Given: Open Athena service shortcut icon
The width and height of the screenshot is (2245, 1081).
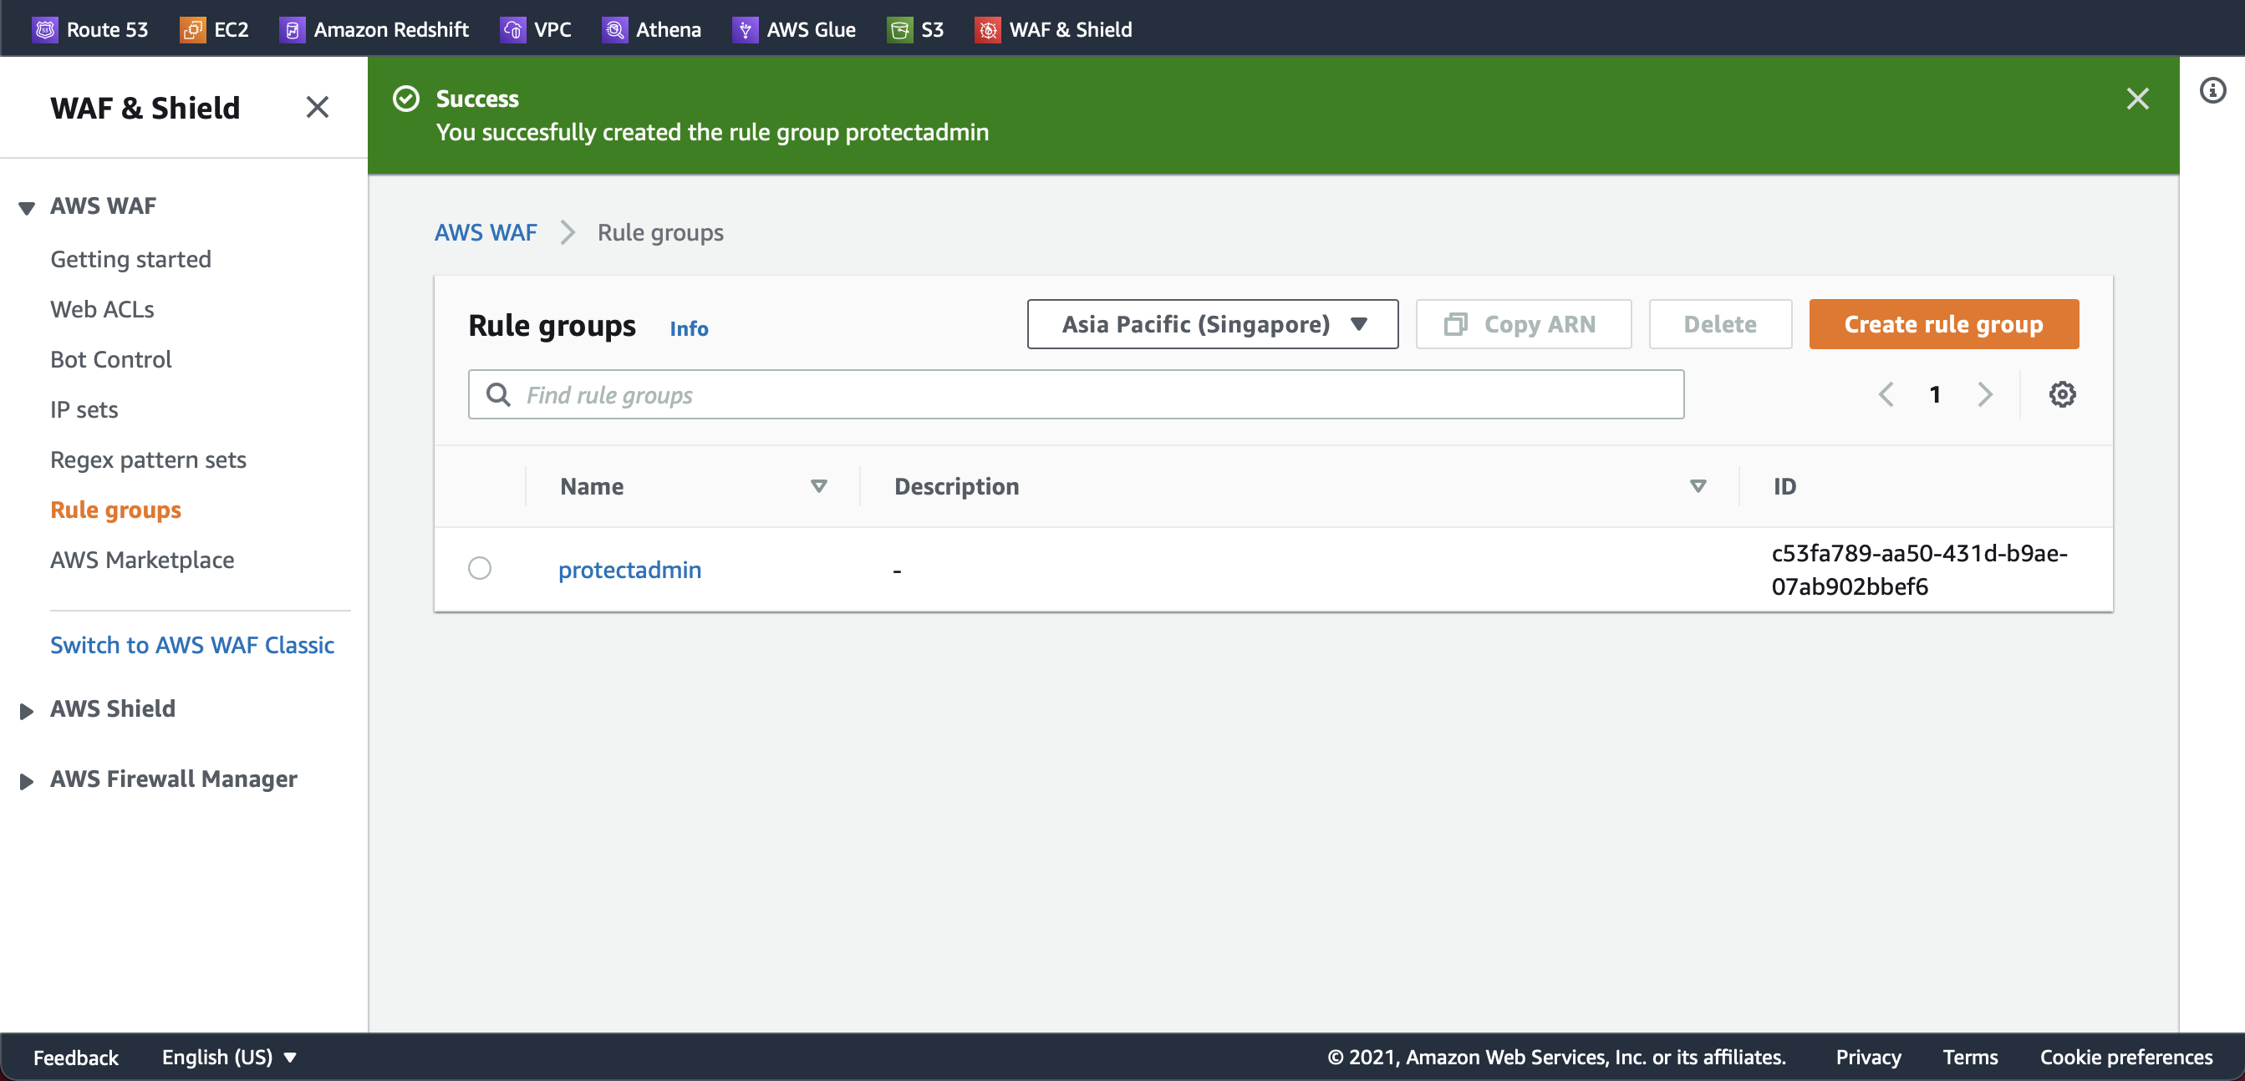Looking at the screenshot, I should [x=614, y=29].
